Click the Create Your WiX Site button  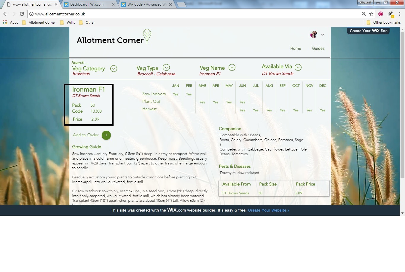[x=369, y=31]
